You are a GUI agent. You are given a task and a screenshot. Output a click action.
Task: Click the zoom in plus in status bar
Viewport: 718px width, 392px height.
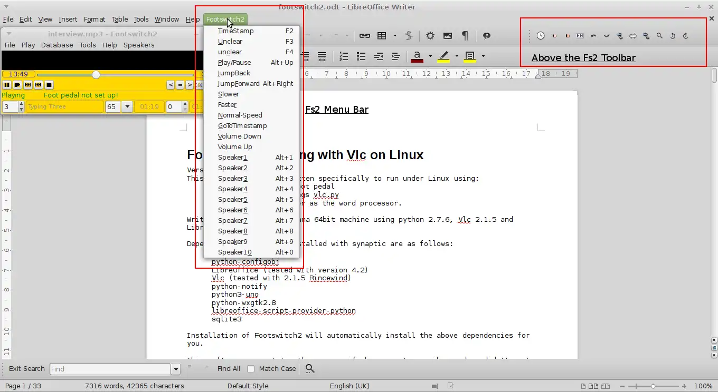point(684,386)
